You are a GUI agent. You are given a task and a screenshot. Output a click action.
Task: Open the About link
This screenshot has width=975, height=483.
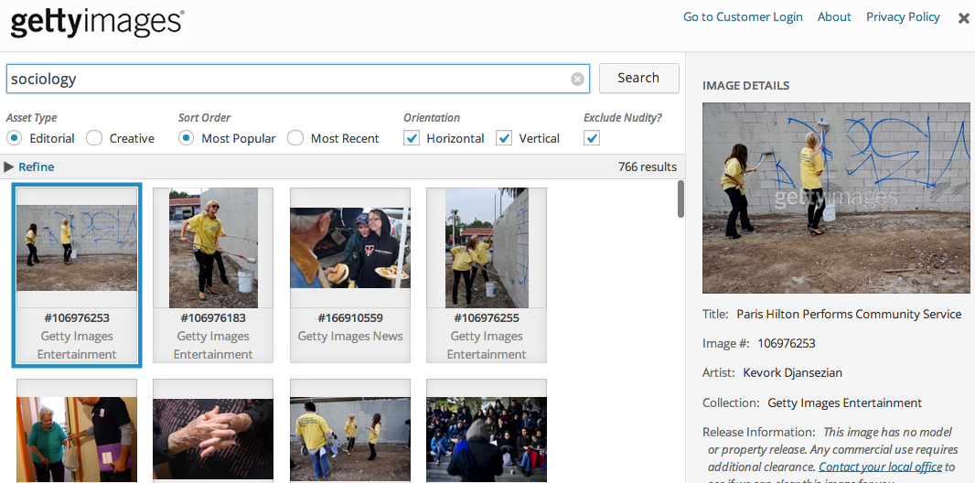pos(834,16)
